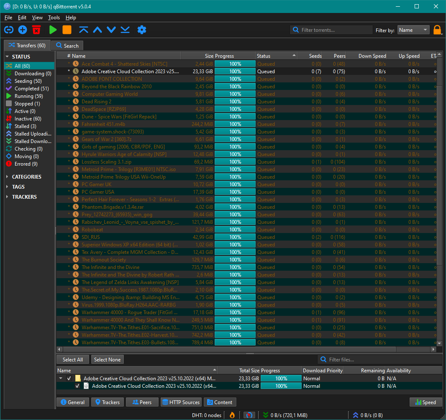Switch to the Search tab
446x420 pixels.
(67, 46)
